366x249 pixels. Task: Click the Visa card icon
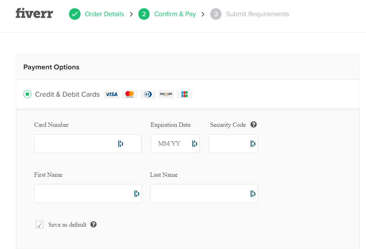[111, 94]
